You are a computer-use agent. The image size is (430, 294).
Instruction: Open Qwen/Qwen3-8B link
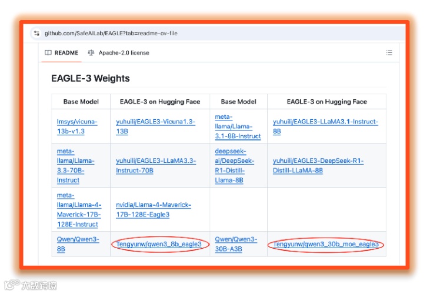coord(78,244)
